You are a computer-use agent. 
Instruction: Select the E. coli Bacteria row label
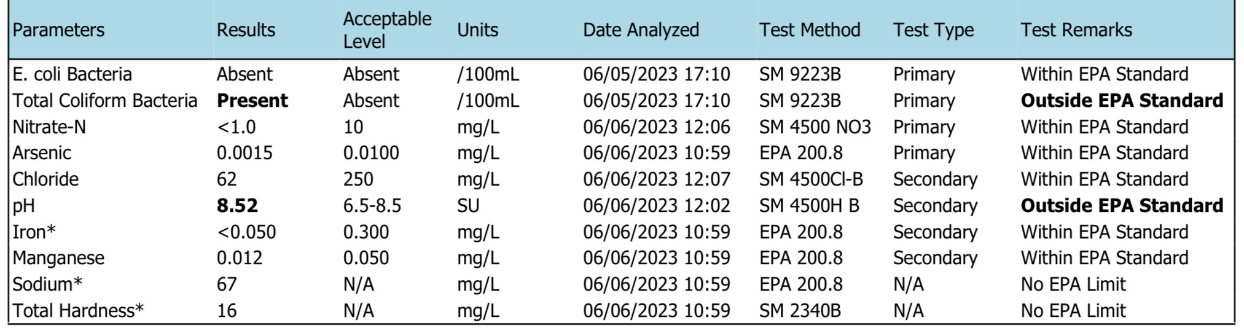click(x=72, y=74)
